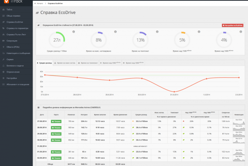
Task: Click the red EcoDrive settings button
Action: click(232, 26)
